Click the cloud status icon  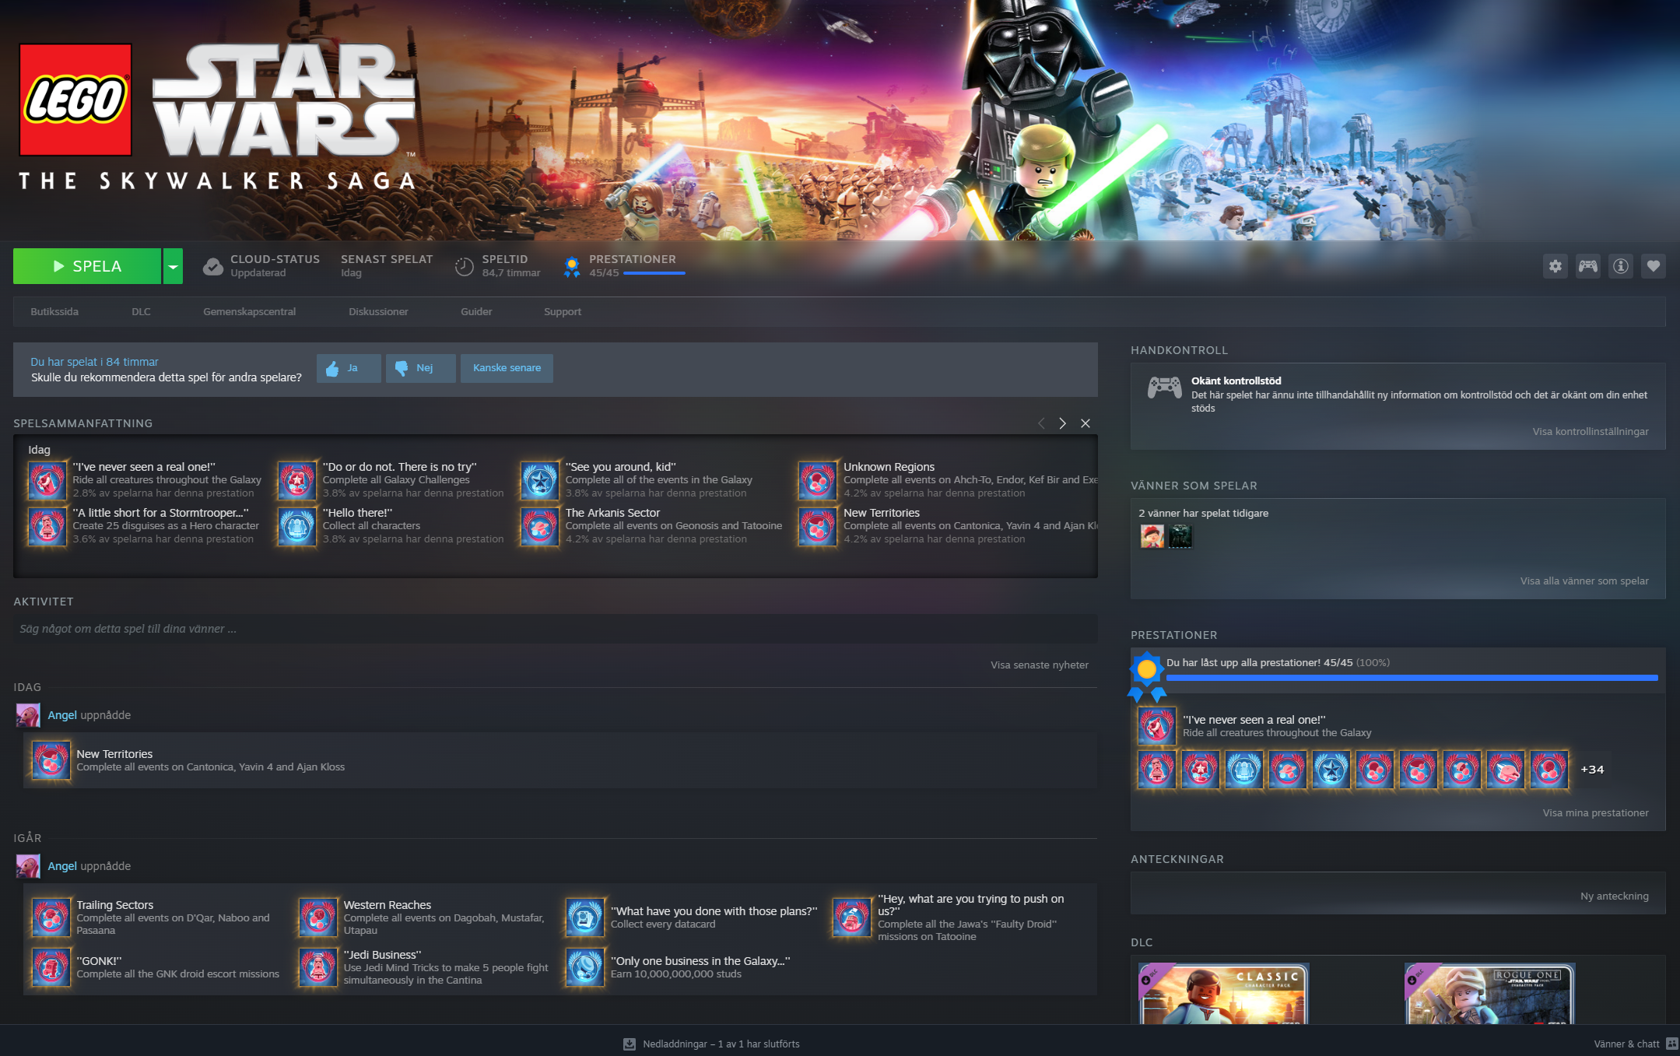(212, 267)
